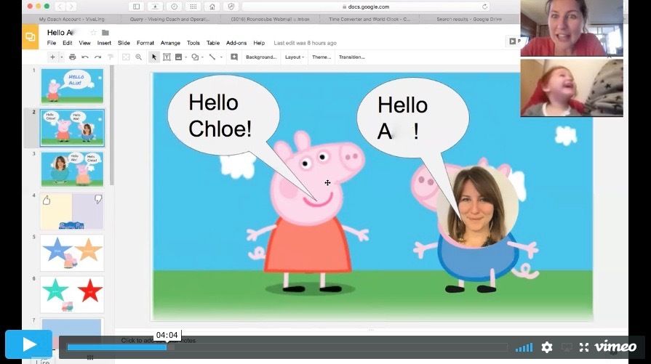Viewport: 651px width, 364px height.
Task: Select slide 3 thumbnail
Action: coord(72,169)
